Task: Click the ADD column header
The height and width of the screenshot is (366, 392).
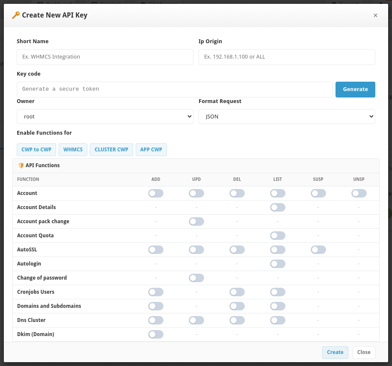Action: (156, 180)
